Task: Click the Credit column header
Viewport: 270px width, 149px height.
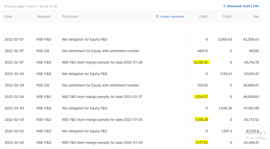Action: [x=227, y=16]
